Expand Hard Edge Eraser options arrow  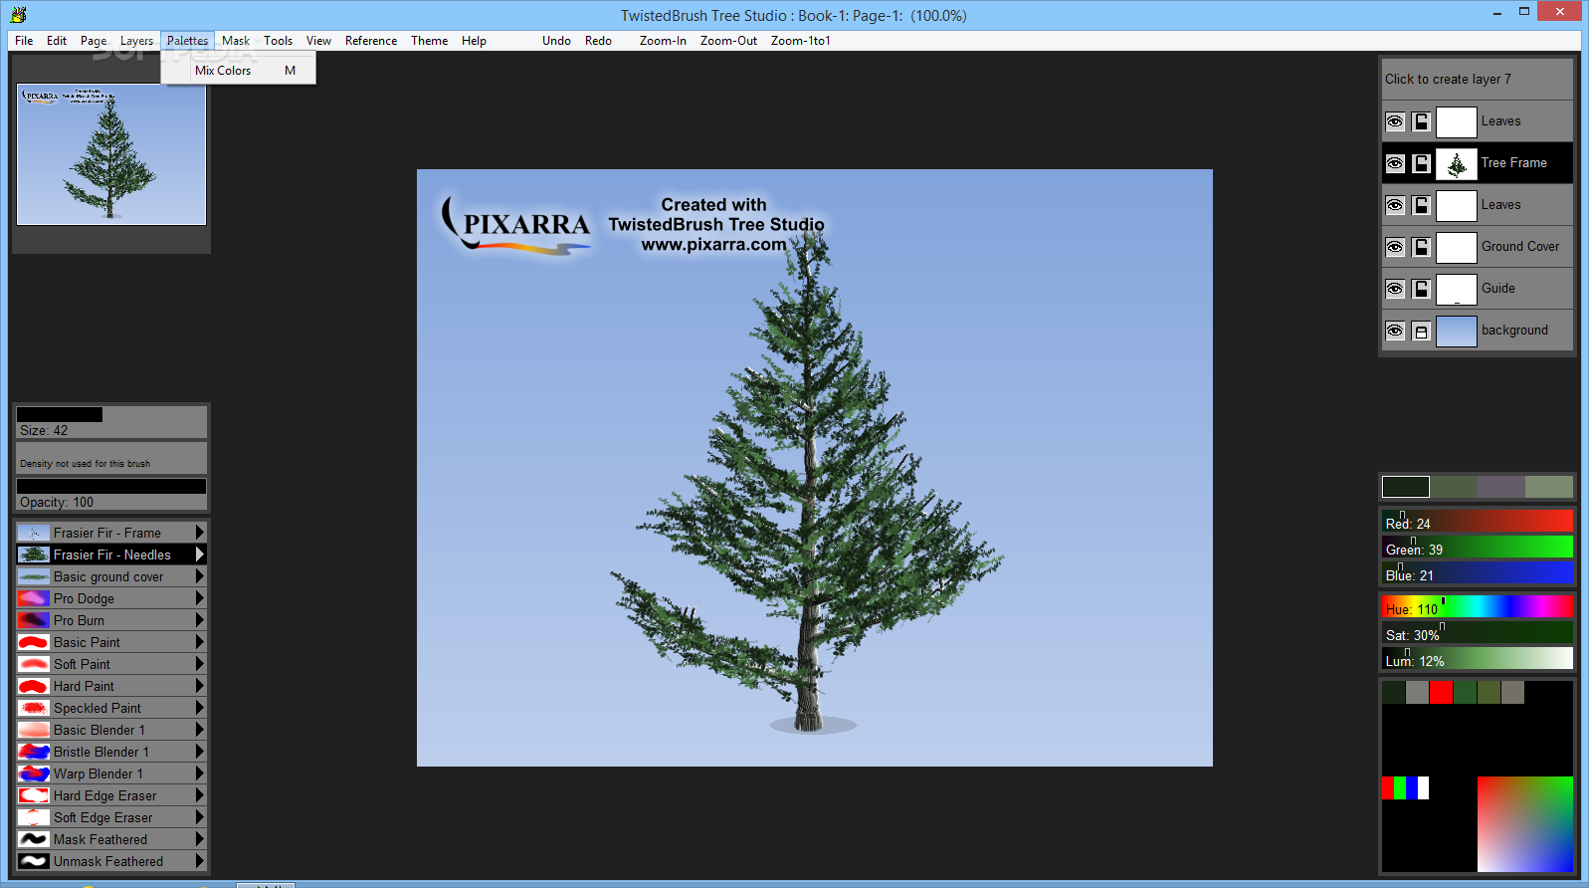[x=200, y=795]
